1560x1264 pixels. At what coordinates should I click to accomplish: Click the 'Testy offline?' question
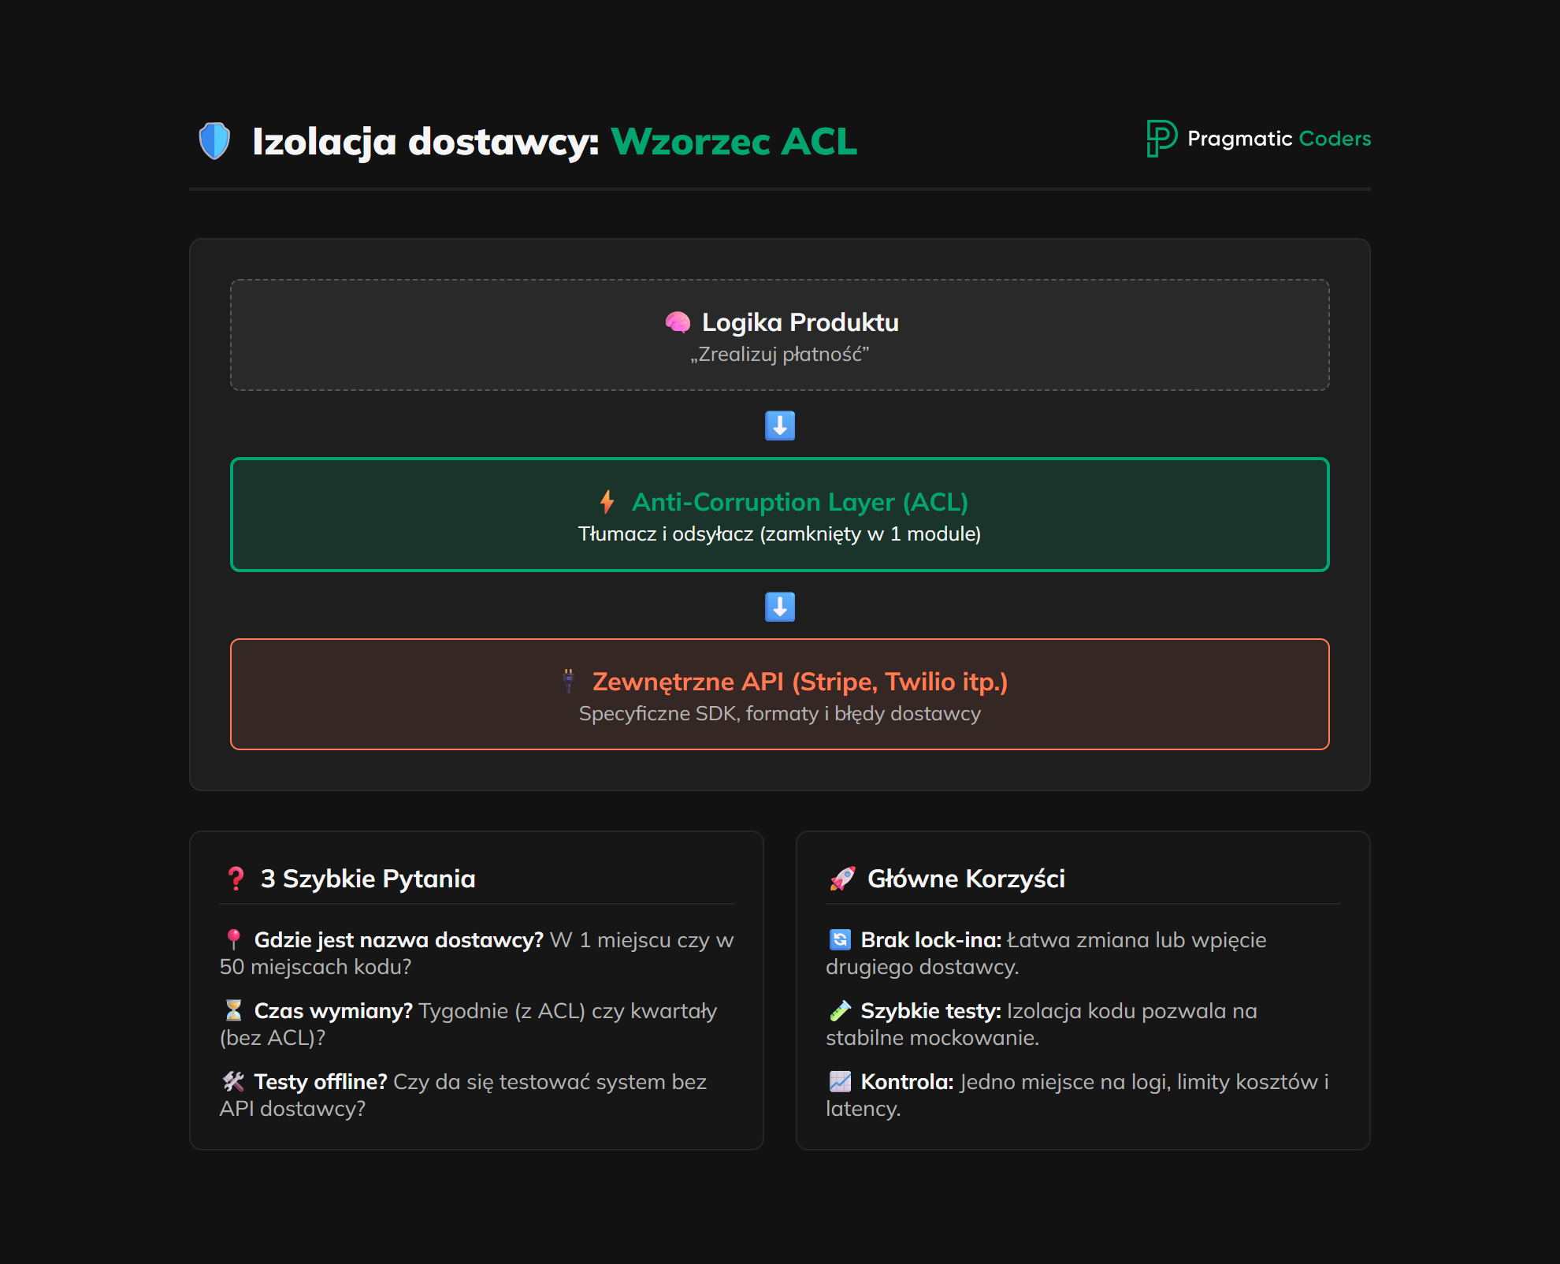(x=321, y=1082)
